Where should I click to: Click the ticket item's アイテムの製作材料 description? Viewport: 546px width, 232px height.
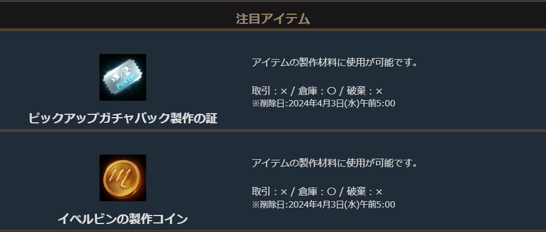pos(334,62)
